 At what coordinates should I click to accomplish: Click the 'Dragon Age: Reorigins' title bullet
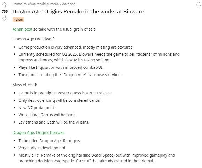tap(49, 141)
